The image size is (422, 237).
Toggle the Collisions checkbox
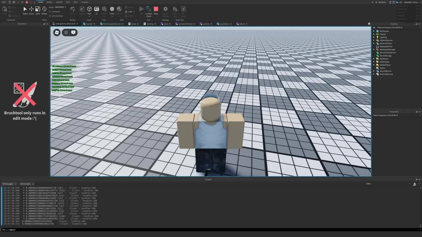click(x=50, y=12)
